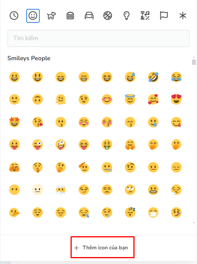
Task: Select the Objects lightbulb category
Action: point(126,16)
